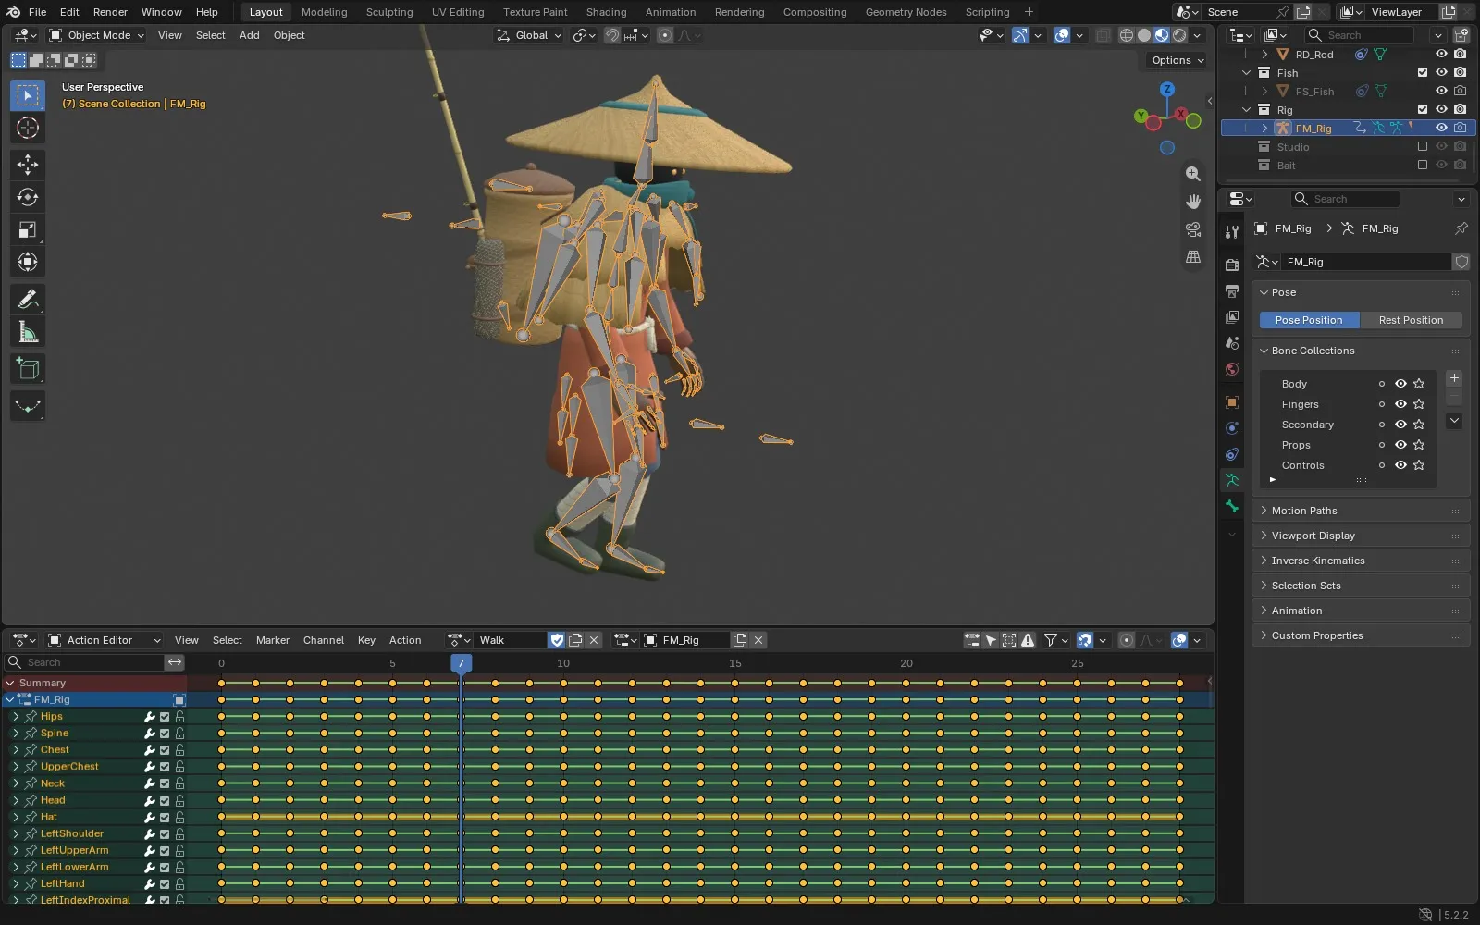Choose the Annotate pencil tool
The width and height of the screenshot is (1480, 925).
(28, 299)
